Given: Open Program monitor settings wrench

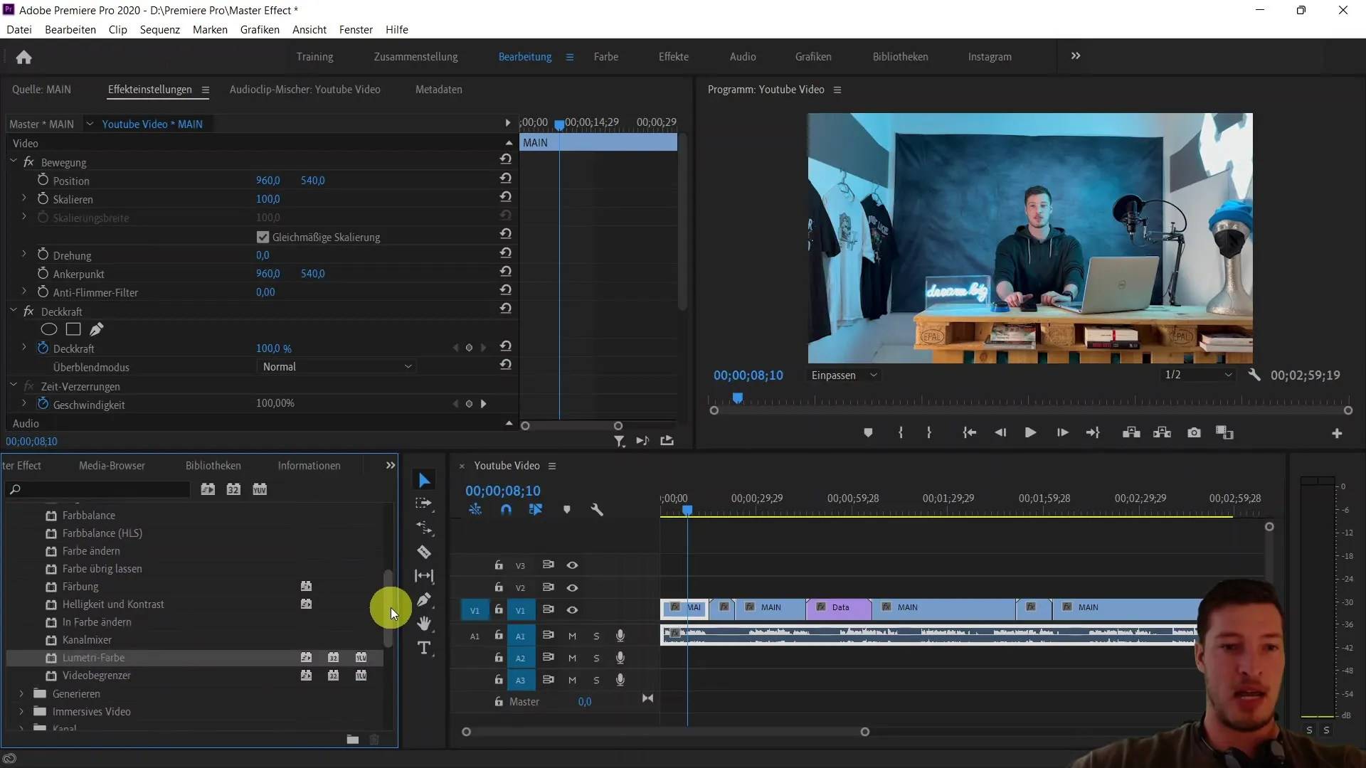Looking at the screenshot, I should coord(1254,375).
